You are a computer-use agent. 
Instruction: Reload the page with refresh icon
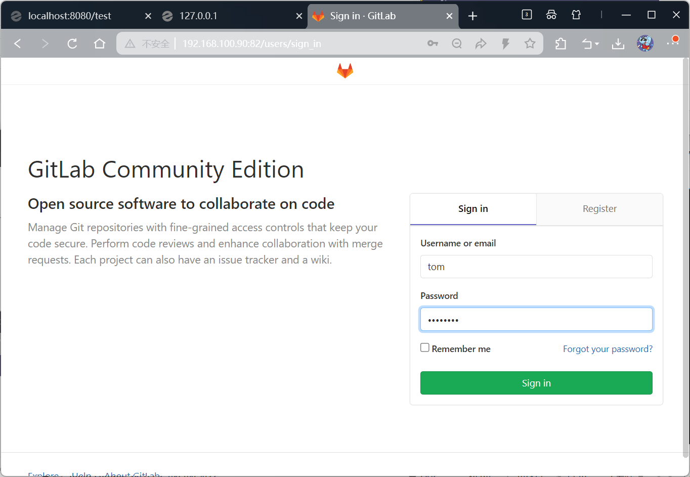[x=72, y=44]
